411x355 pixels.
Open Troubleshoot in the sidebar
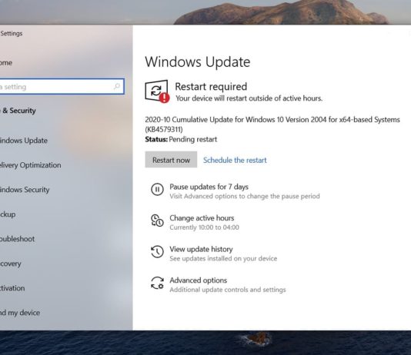point(17,239)
